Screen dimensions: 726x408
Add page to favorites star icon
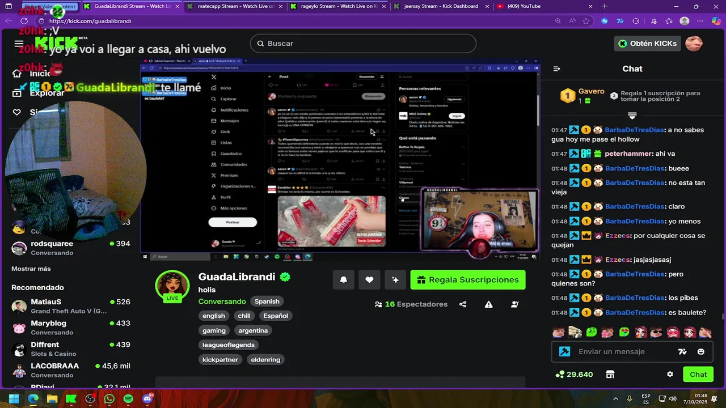coord(586,21)
